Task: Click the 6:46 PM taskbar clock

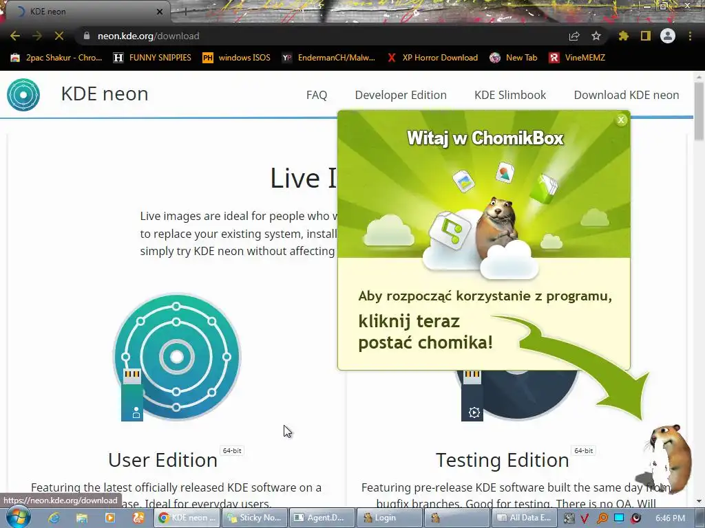Action: (x=671, y=518)
